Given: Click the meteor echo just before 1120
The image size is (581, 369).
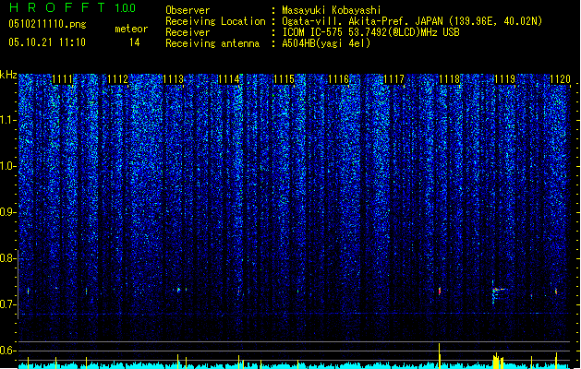Looking at the screenshot, I should [x=556, y=291].
